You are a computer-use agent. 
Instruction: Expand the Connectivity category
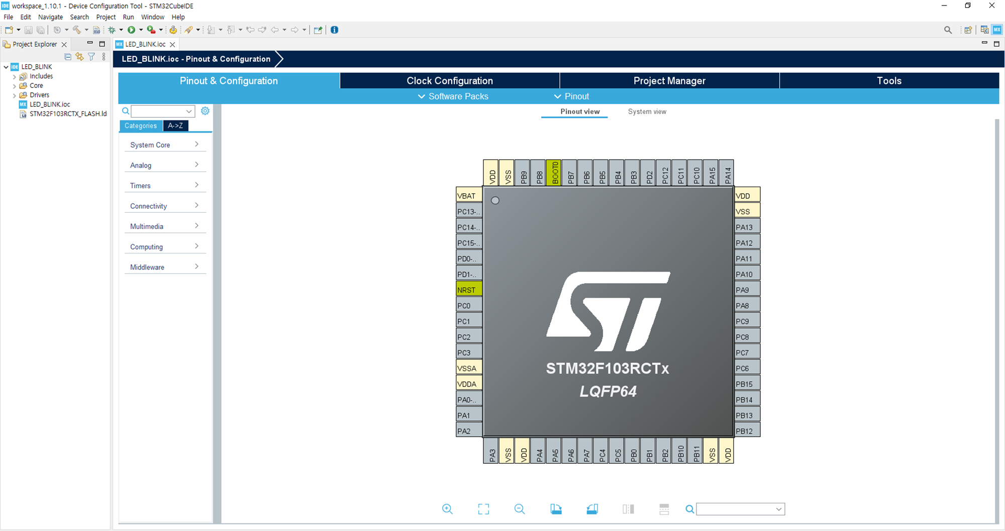point(165,206)
